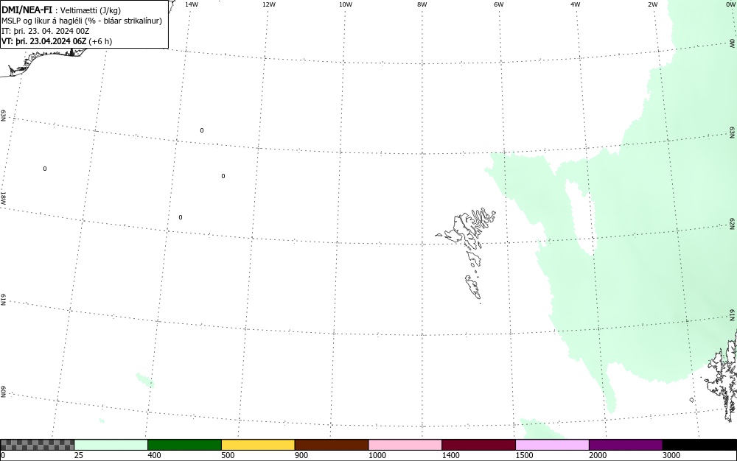Click the "62N" latitude label
Viewport: 737px width, 461px height.
tap(733, 223)
